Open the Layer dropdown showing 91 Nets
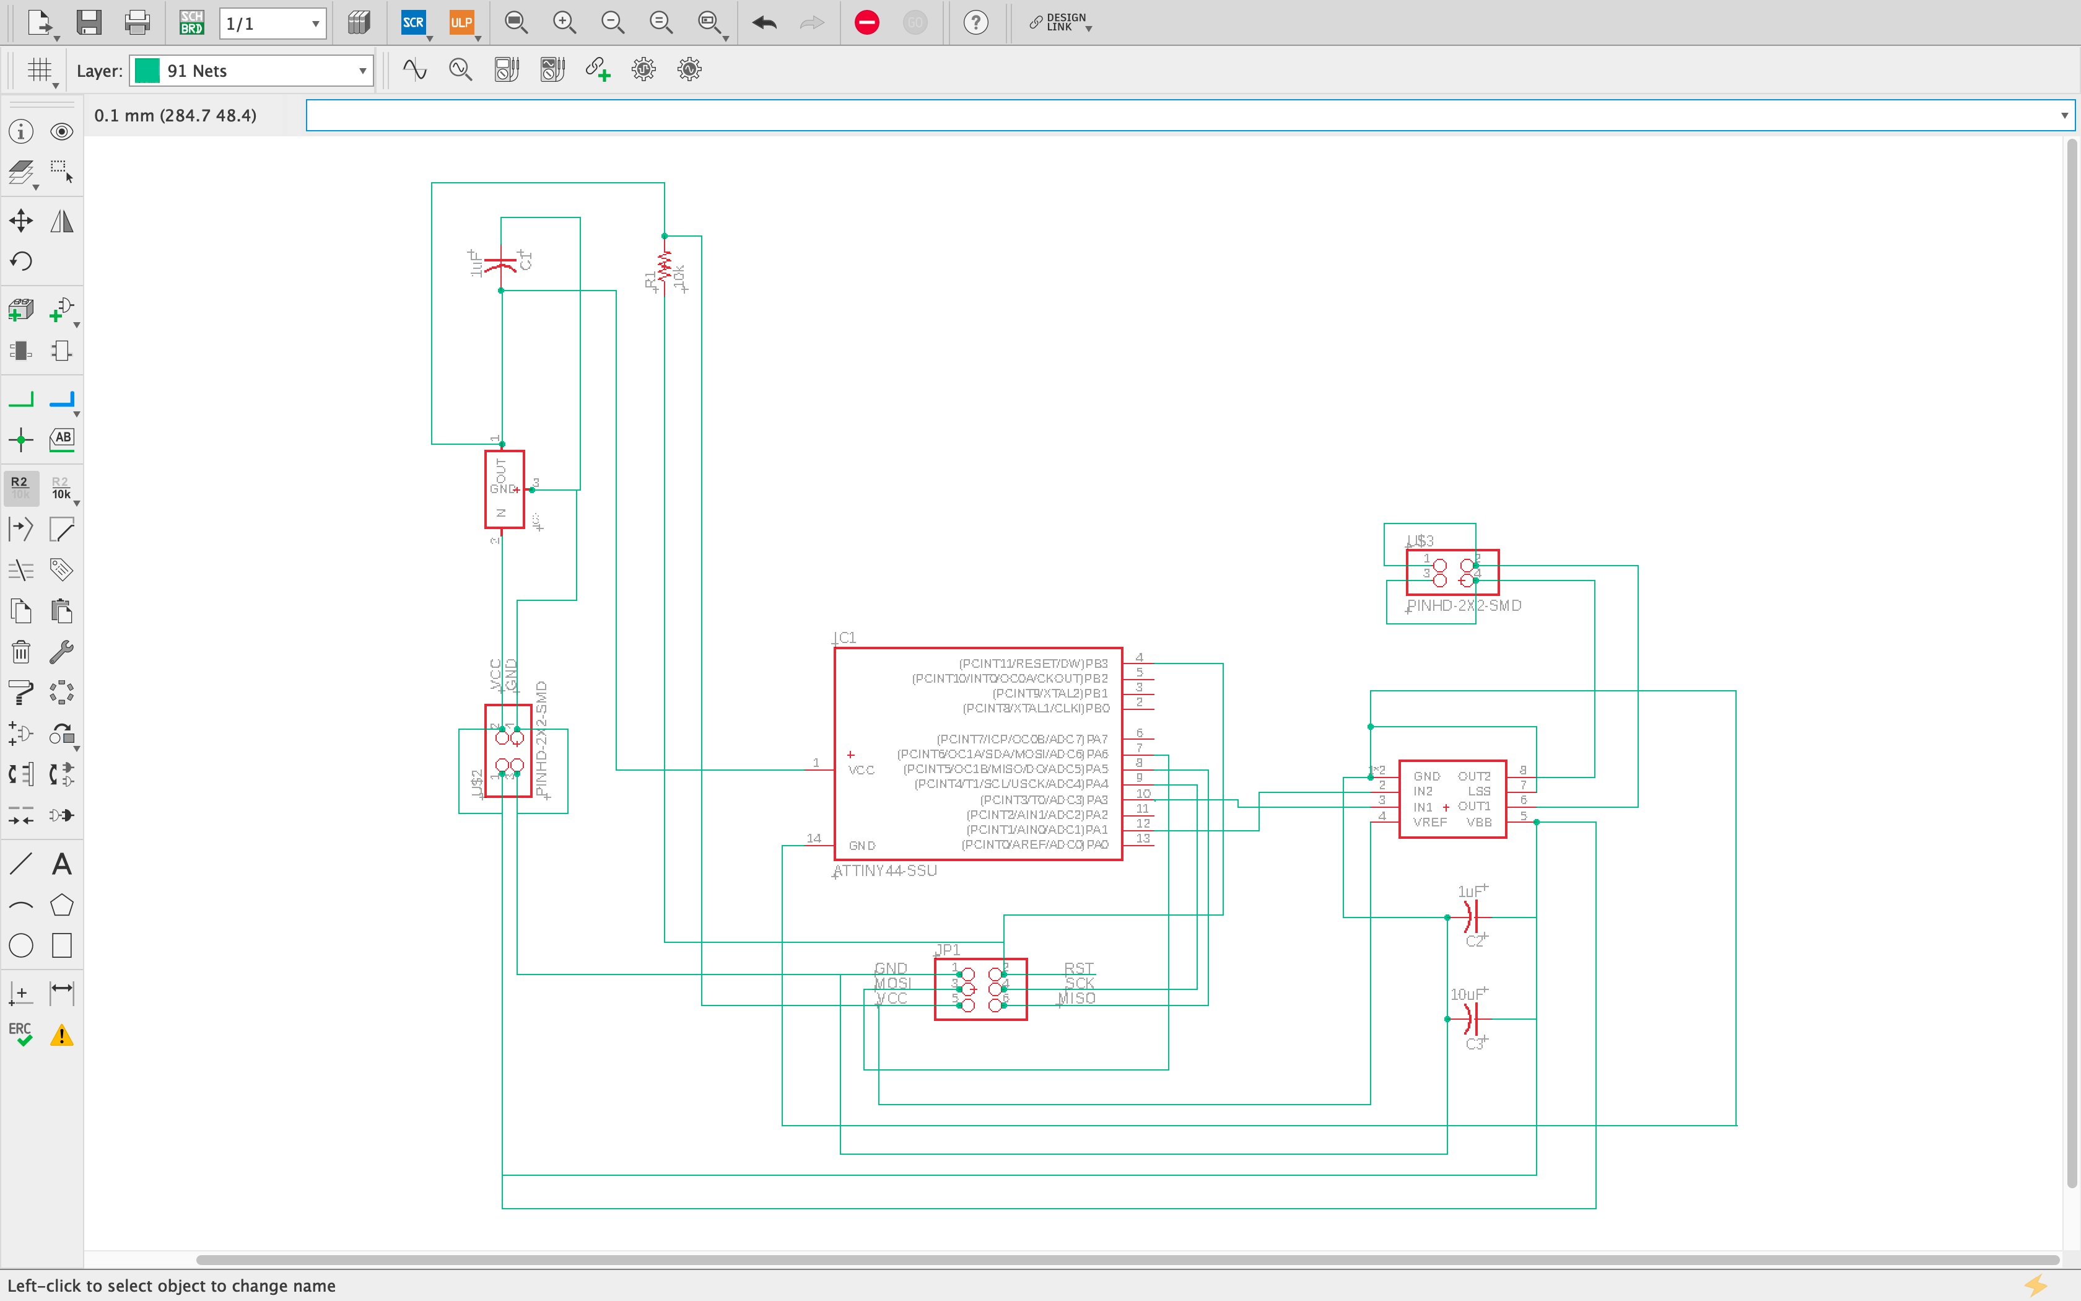This screenshot has width=2081, height=1301. (x=250, y=69)
